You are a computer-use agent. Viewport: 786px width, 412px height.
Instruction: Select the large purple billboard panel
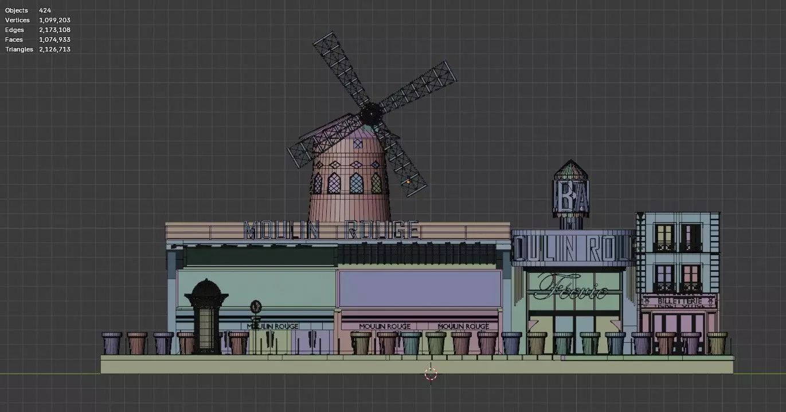coord(420,288)
